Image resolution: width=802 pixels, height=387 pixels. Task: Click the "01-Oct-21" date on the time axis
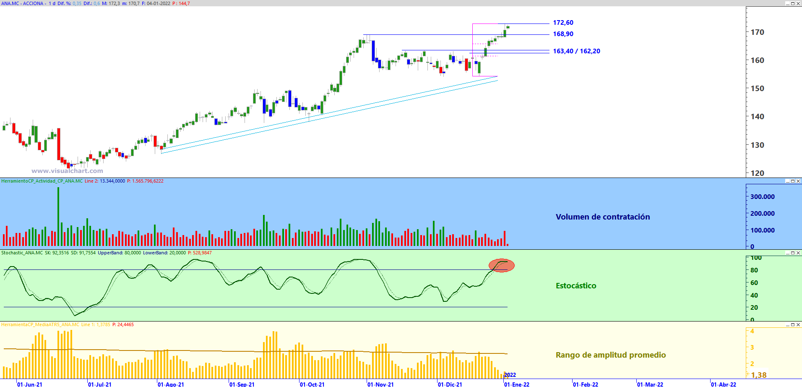(312, 384)
